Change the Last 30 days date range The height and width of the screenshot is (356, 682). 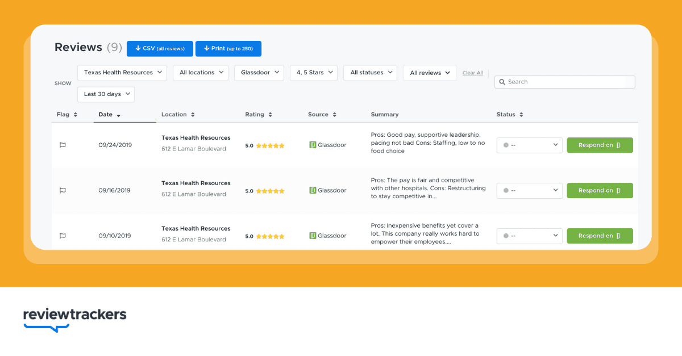pos(106,94)
